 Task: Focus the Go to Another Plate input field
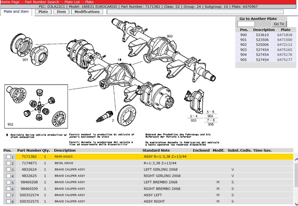pyautogui.click(x=246, y=24)
